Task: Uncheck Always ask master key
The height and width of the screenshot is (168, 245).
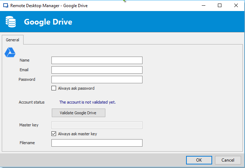Action: tap(54, 133)
